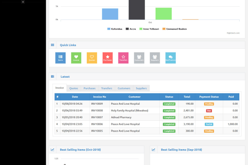The image size is (248, 165).
Task: Collapse the sidebar with the double-arrow icon
Action: tap(23, 2)
